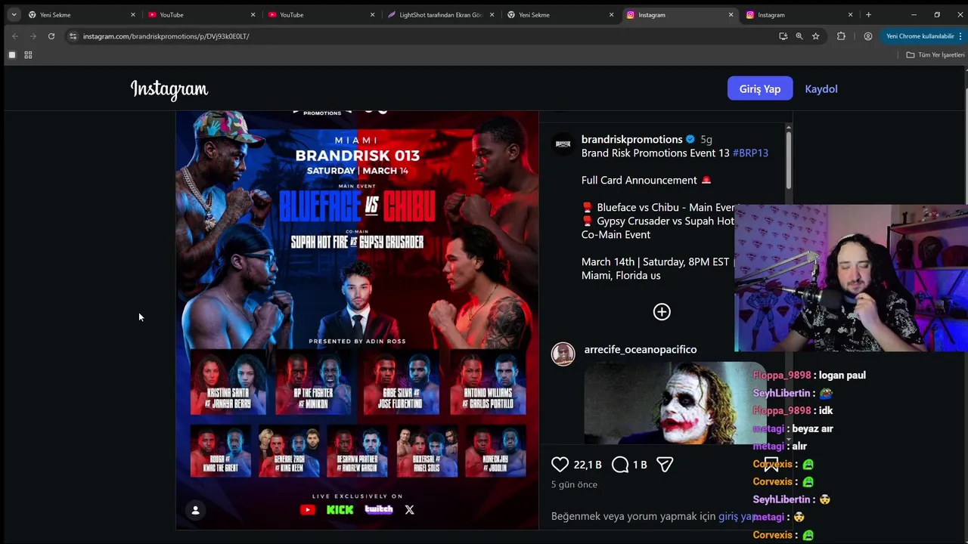The height and width of the screenshot is (544, 968).
Task: Open Tüm Yer İşaretleri bookmarks folder
Action: 935,55
